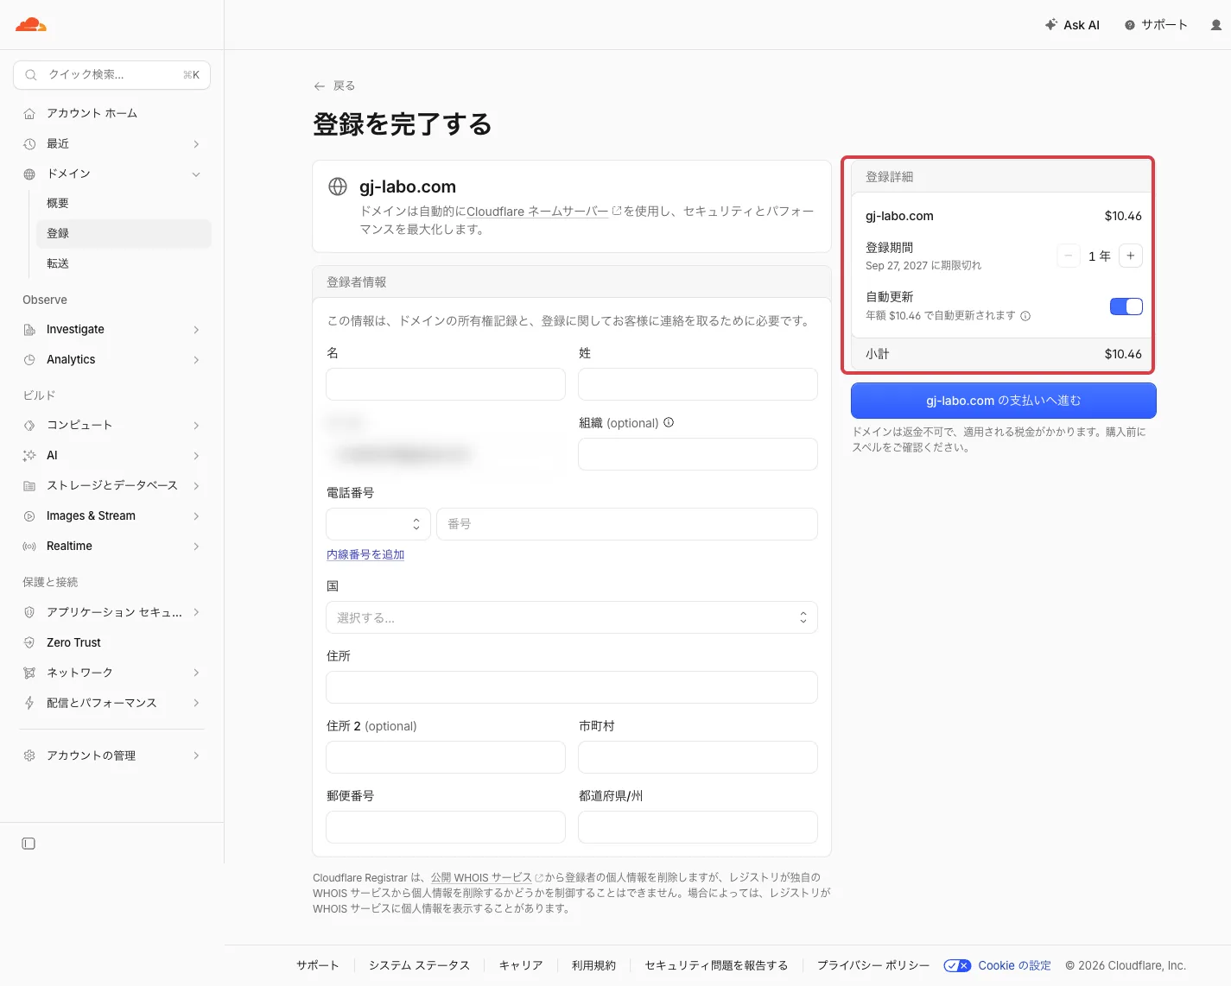The height and width of the screenshot is (986, 1231).
Task: Click the ドメイン globe icon in sidebar
Action: pos(29,174)
